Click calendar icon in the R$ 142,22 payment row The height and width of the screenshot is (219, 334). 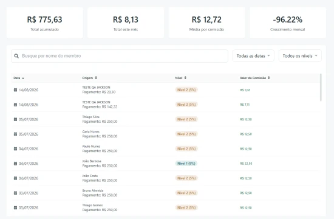(x=15, y=105)
